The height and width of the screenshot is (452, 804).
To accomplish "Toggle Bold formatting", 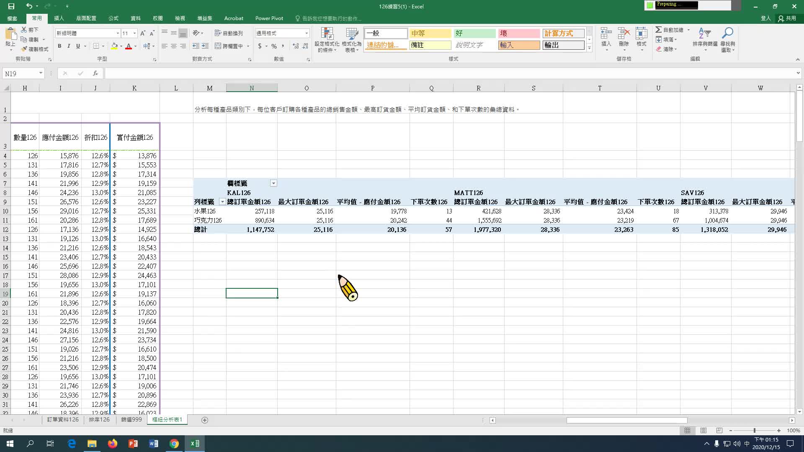I will [59, 46].
